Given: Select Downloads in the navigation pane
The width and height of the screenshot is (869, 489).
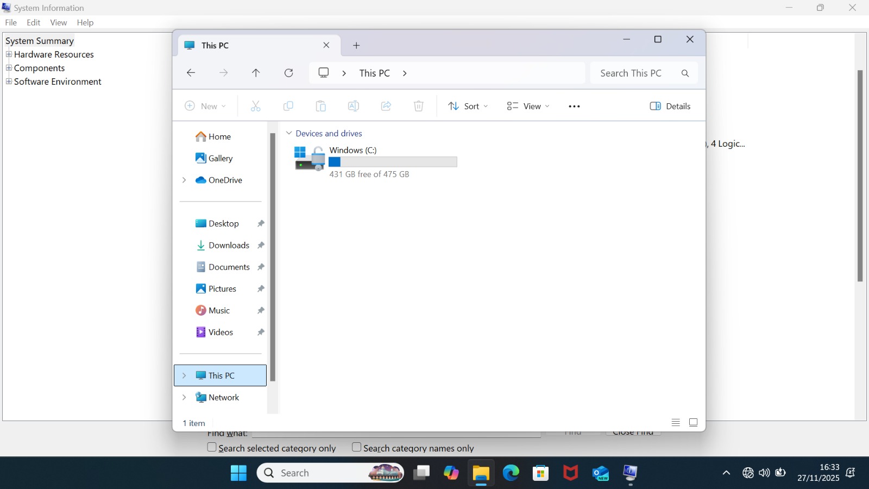Looking at the screenshot, I should coord(229,246).
